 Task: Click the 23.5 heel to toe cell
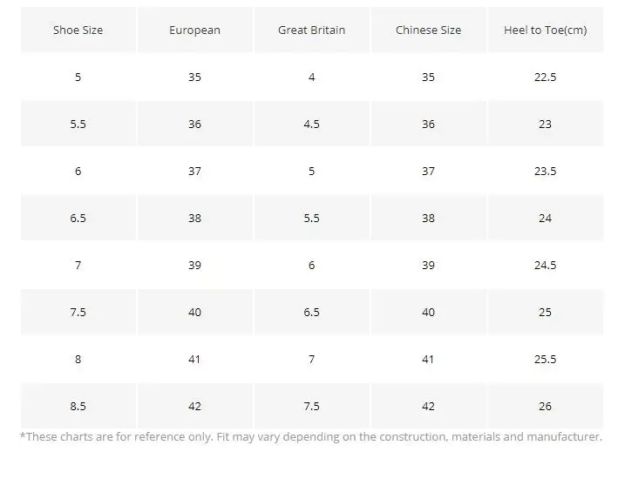point(545,172)
